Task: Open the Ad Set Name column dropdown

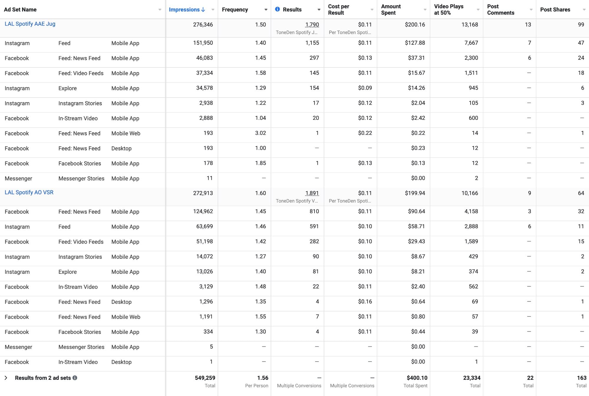Action: (160, 10)
